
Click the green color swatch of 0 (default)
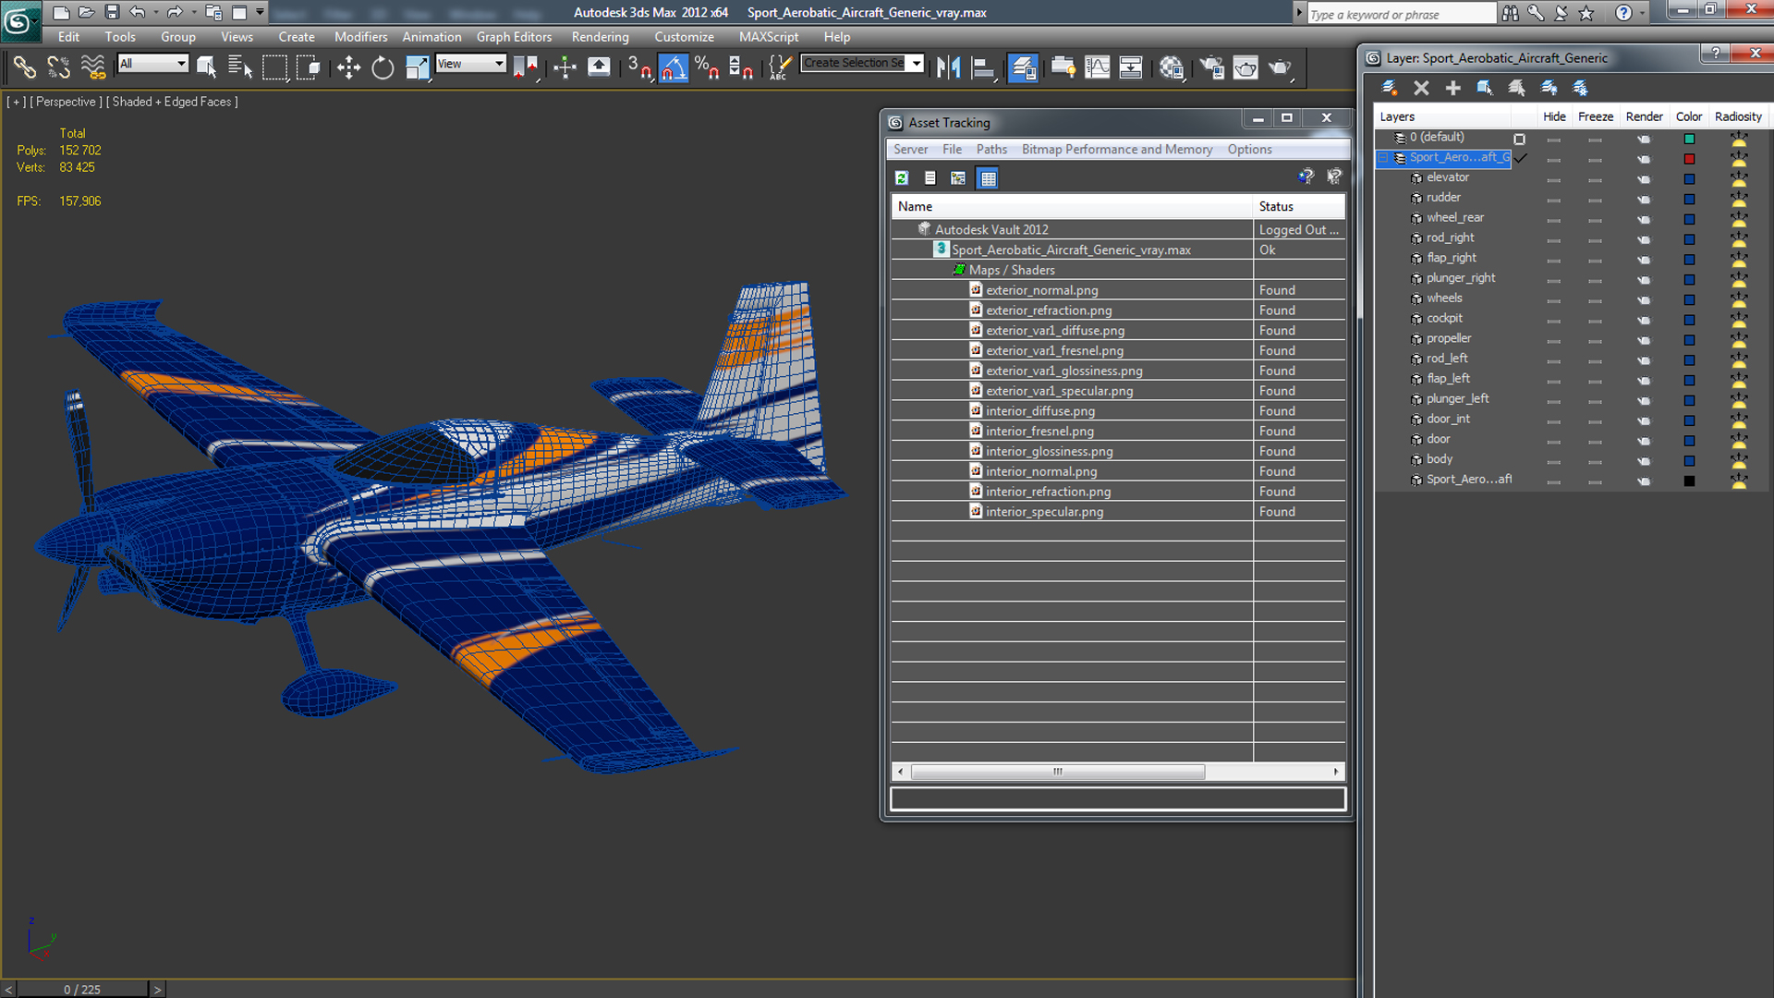pyautogui.click(x=1689, y=139)
